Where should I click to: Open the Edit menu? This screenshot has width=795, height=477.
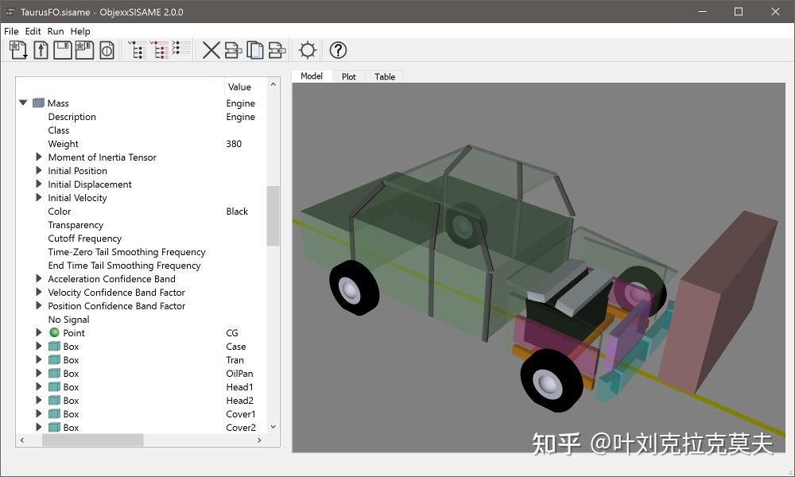click(33, 31)
